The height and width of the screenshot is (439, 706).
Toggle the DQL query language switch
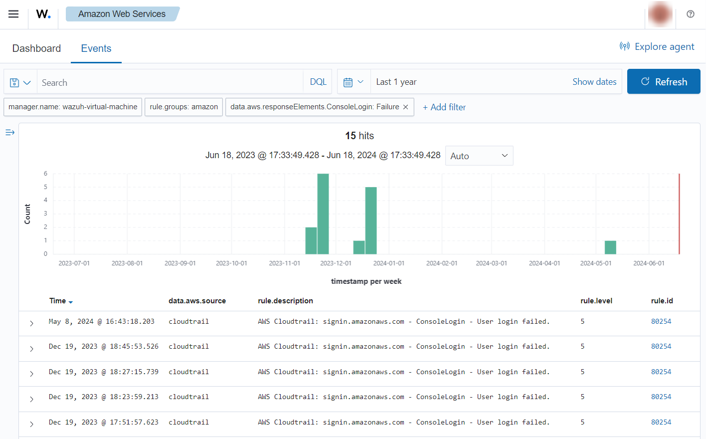tap(318, 82)
